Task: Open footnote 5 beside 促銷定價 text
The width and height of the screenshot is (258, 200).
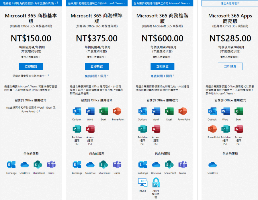Action: click(x=48, y=75)
